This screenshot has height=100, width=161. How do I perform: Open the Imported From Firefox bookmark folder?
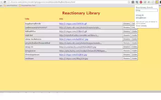(27, 5)
